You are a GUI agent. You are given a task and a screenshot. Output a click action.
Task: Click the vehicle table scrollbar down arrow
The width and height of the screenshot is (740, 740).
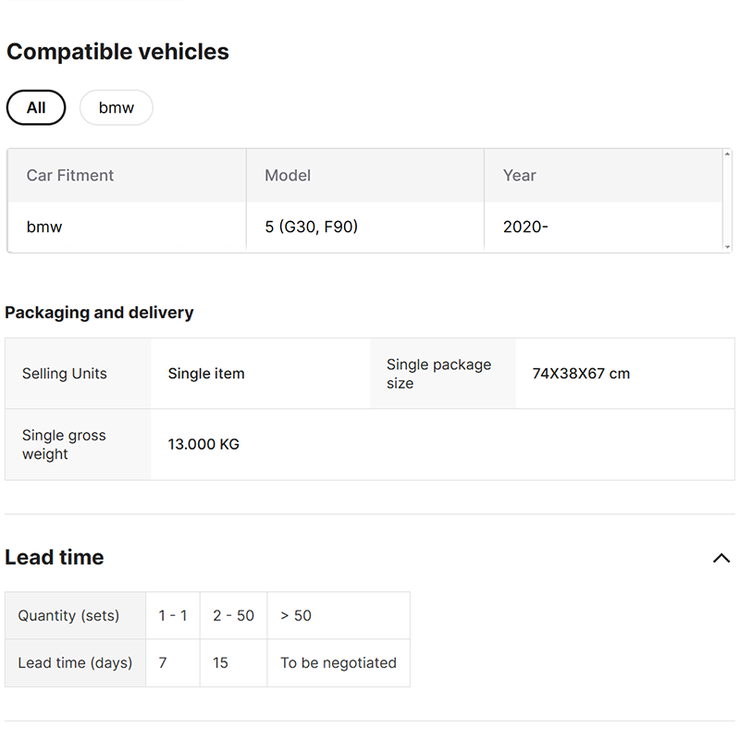[x=727, y=246]
